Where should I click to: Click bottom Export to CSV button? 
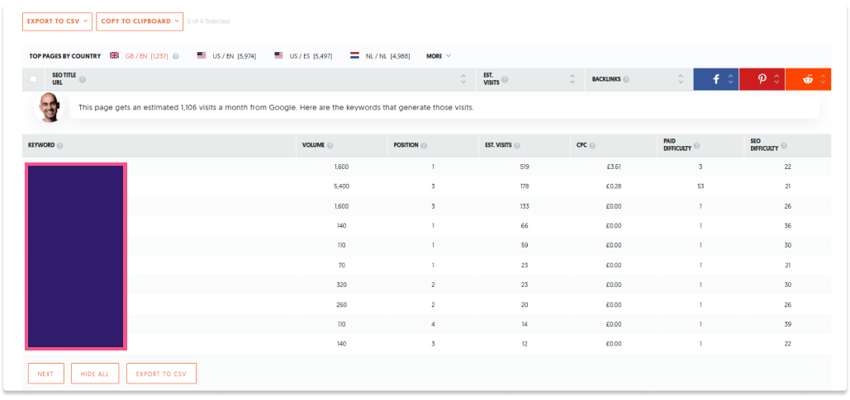[161, 374]
